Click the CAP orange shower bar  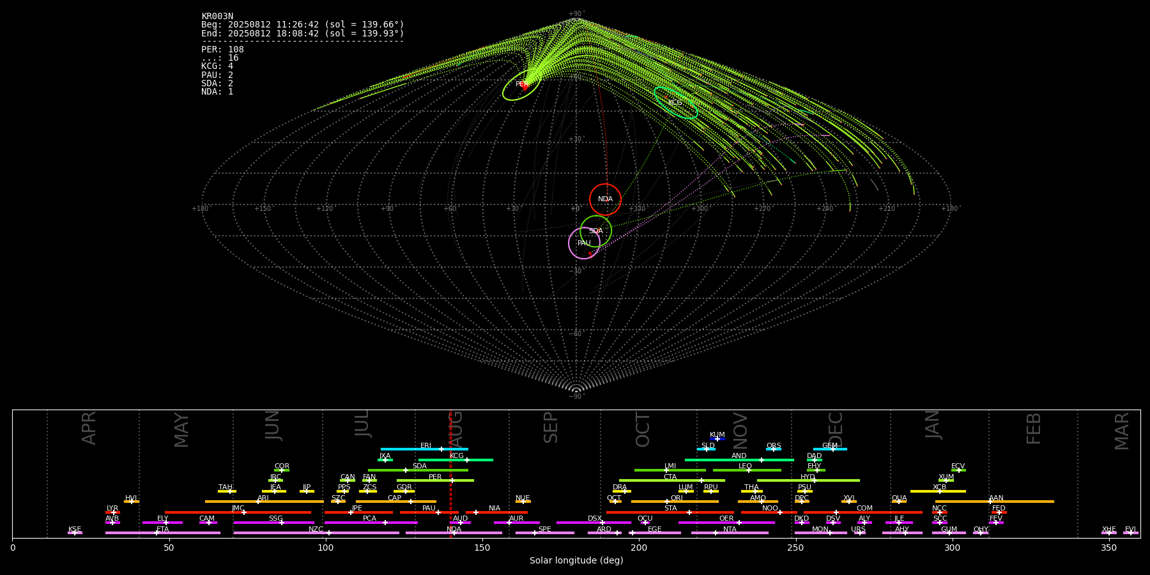point(396,502)
